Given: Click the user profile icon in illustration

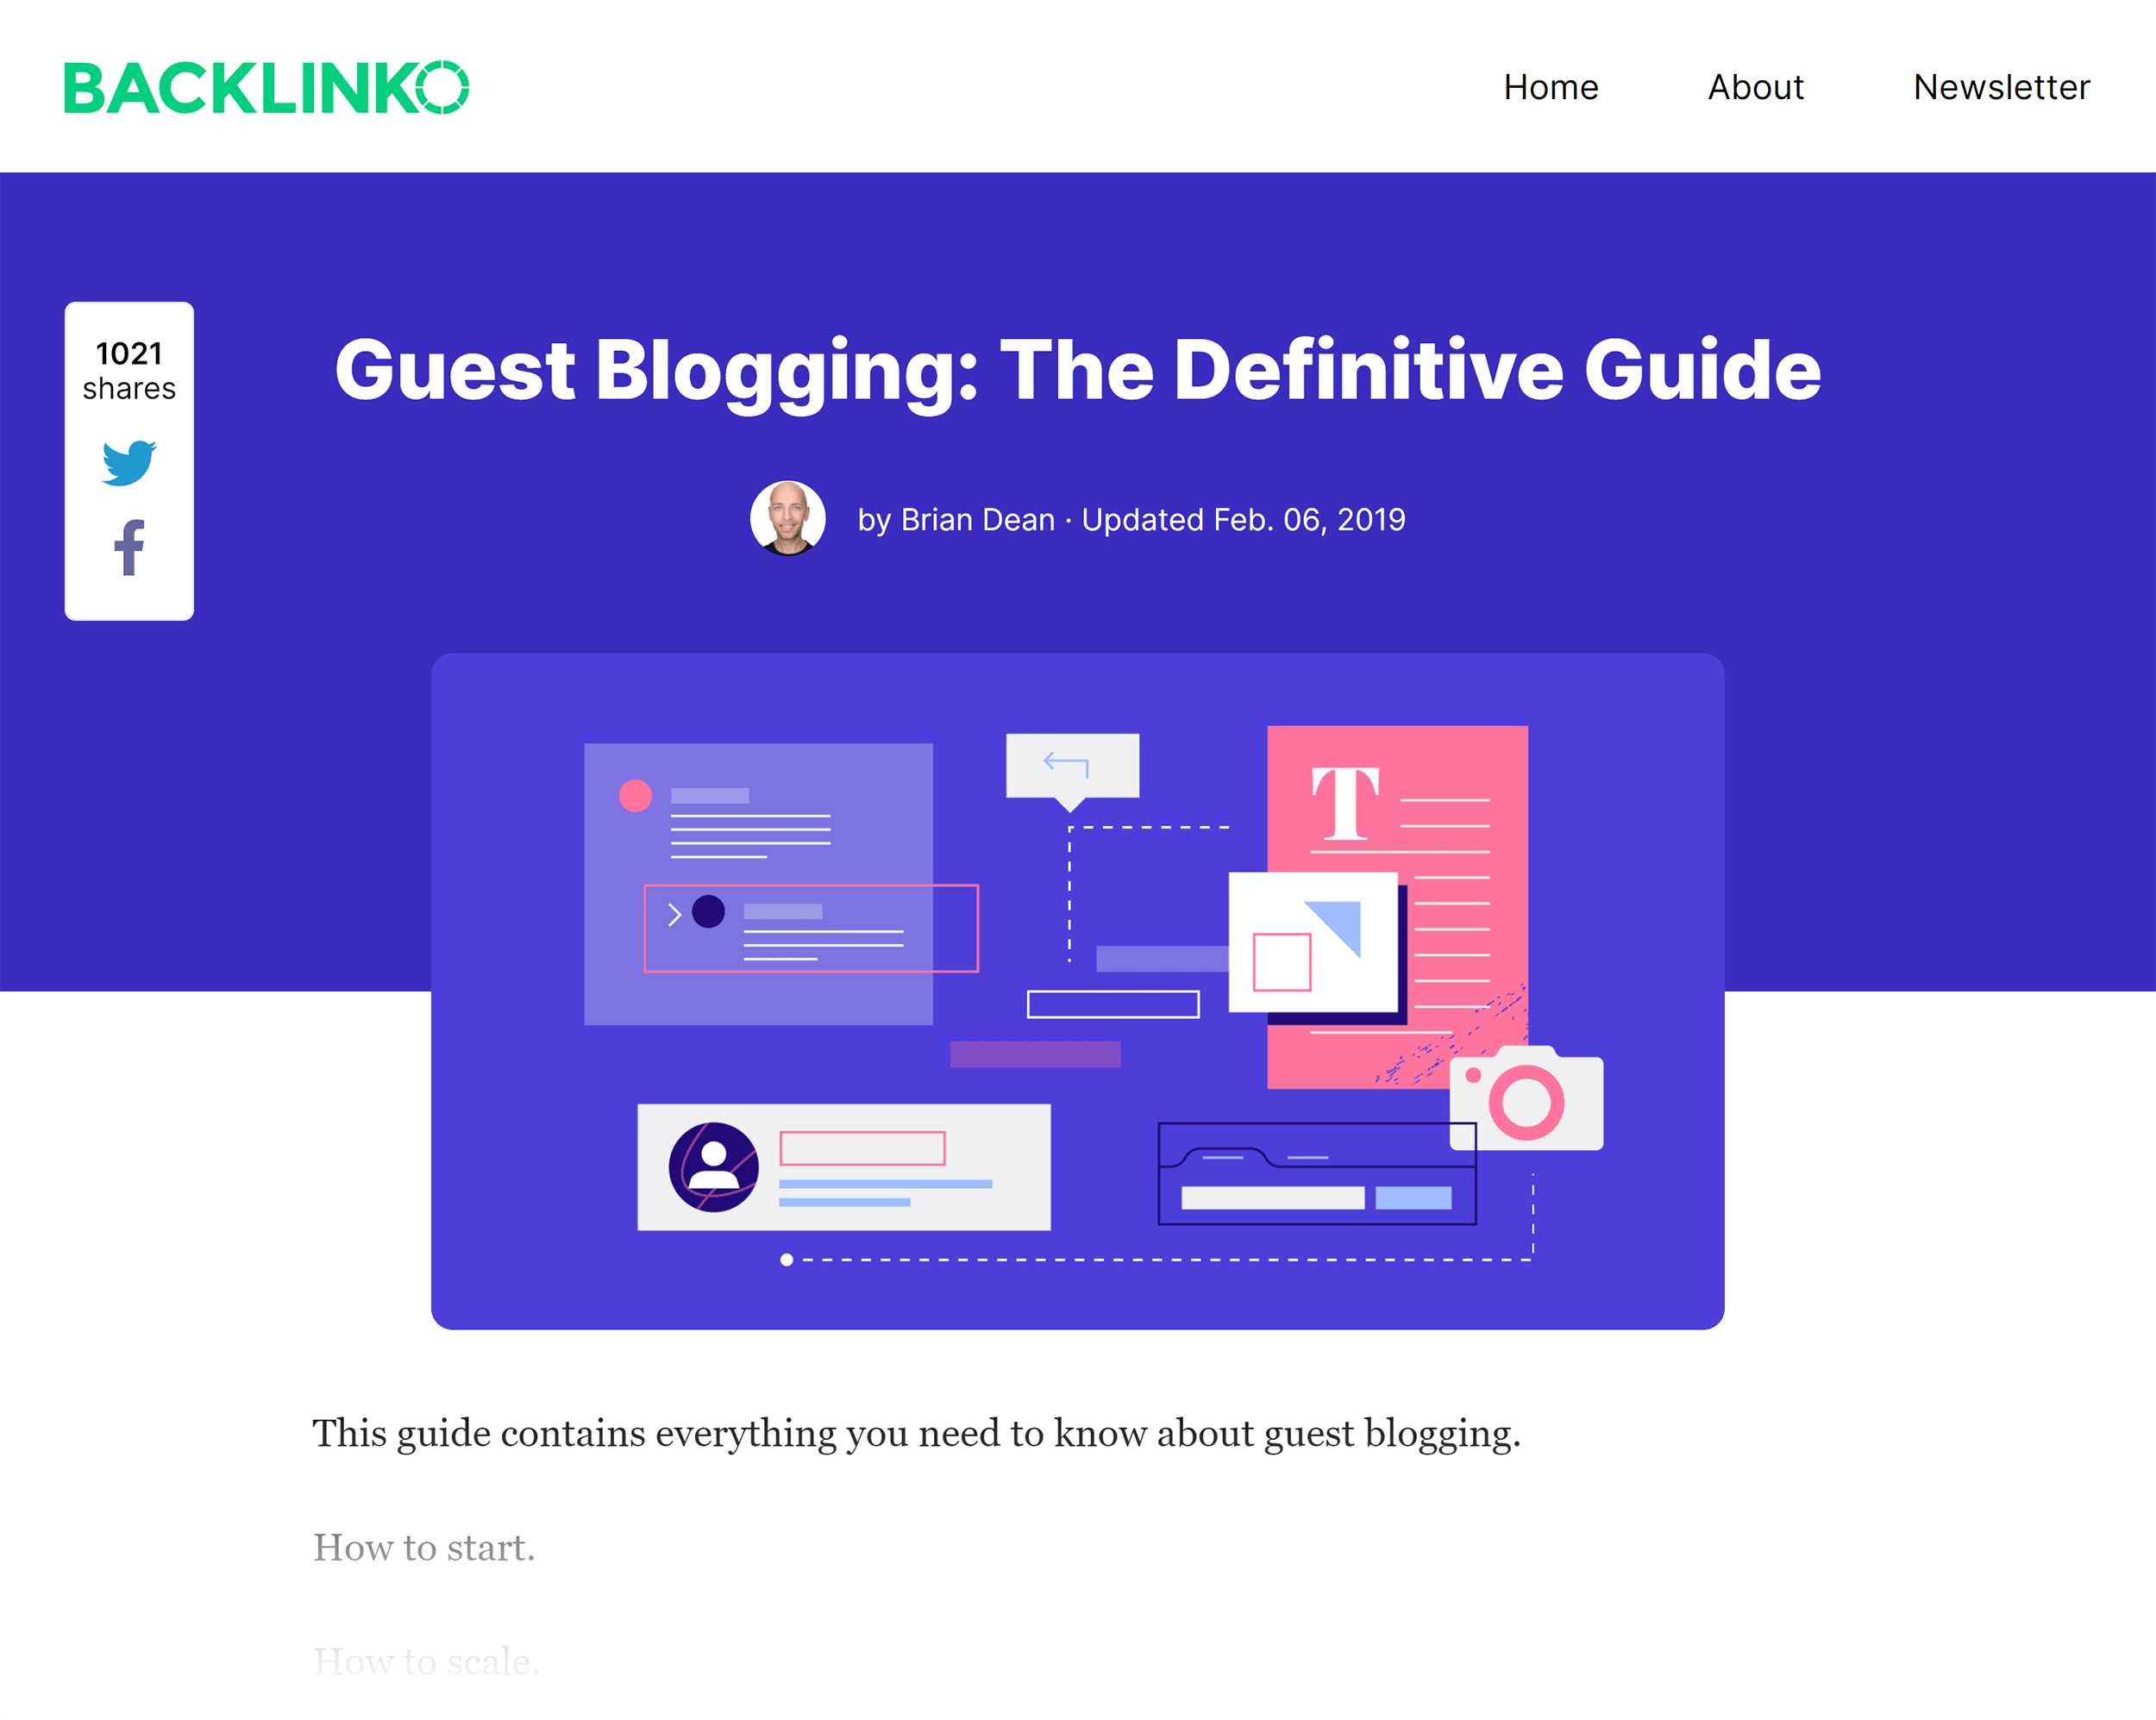Looking at the screenshot, I should pos(713,1166).
